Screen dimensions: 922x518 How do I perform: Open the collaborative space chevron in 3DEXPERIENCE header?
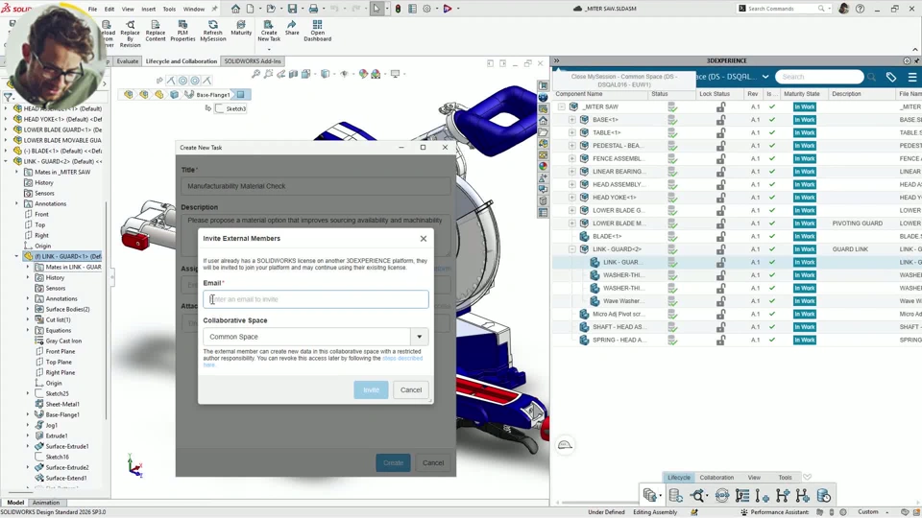(x=765, y=77)
